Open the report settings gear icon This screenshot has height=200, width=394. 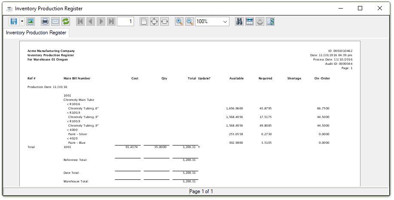pos(260,21)
